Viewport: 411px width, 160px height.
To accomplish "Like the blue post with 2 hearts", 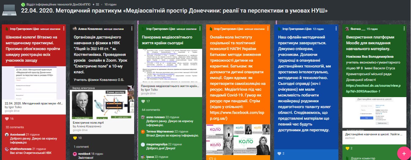I will click(x=279, y=154).
